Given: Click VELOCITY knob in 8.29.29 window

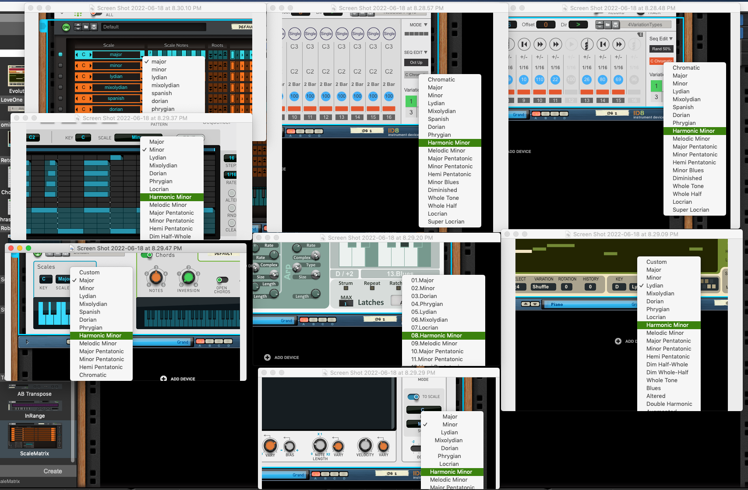Looking at the screenshot, I should click(365, 445).
